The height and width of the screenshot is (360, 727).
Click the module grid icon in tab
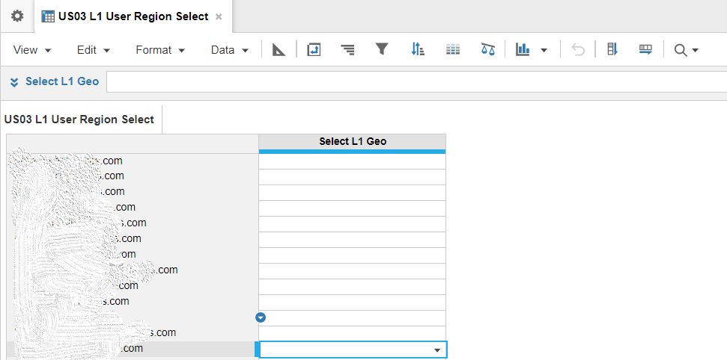48,16
